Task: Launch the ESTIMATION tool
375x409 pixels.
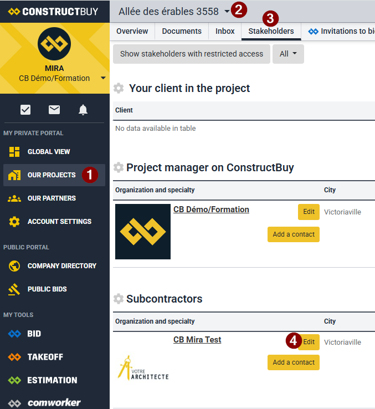Action: click(52, 381)
